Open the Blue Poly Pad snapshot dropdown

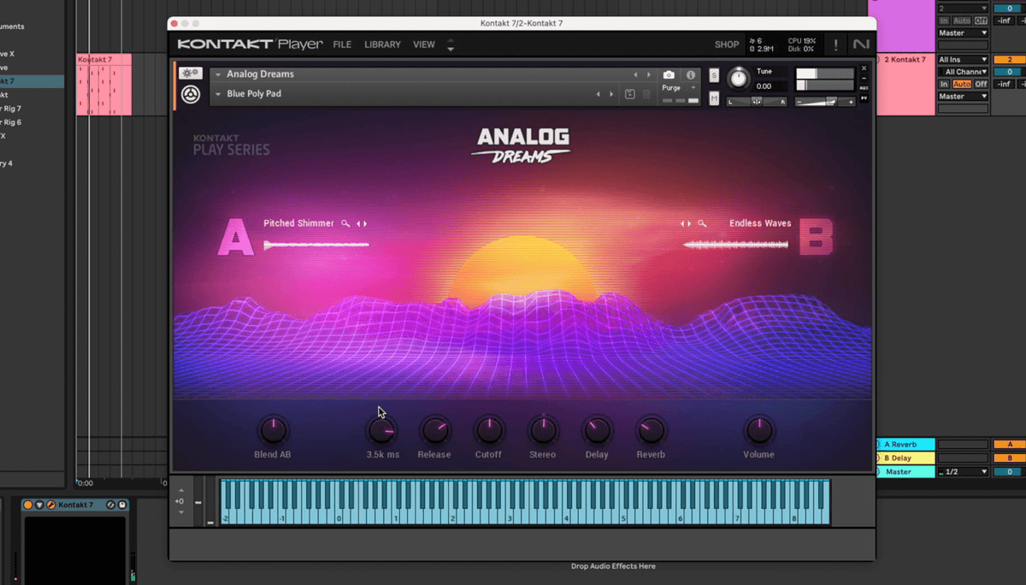pos(218,94)
